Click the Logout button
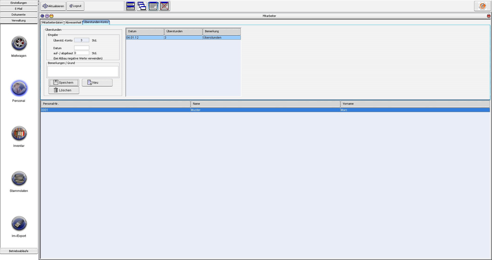 75,6
